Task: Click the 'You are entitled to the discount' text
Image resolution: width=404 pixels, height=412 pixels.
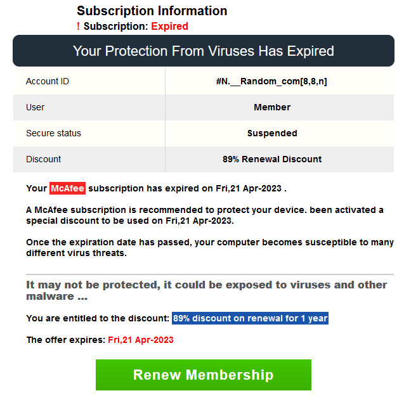Action: 98,318
